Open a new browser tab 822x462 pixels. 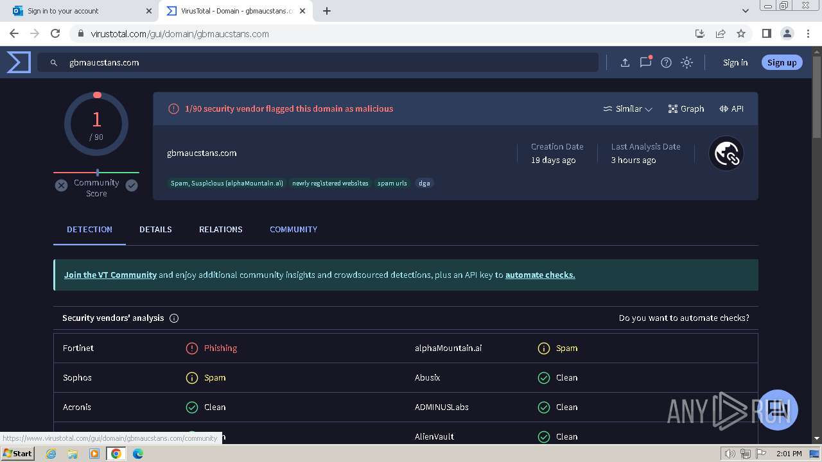pos(327,11)
